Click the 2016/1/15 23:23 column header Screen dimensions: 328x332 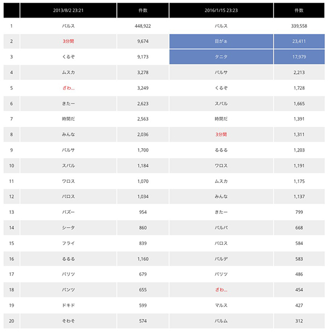coord(221,10)
